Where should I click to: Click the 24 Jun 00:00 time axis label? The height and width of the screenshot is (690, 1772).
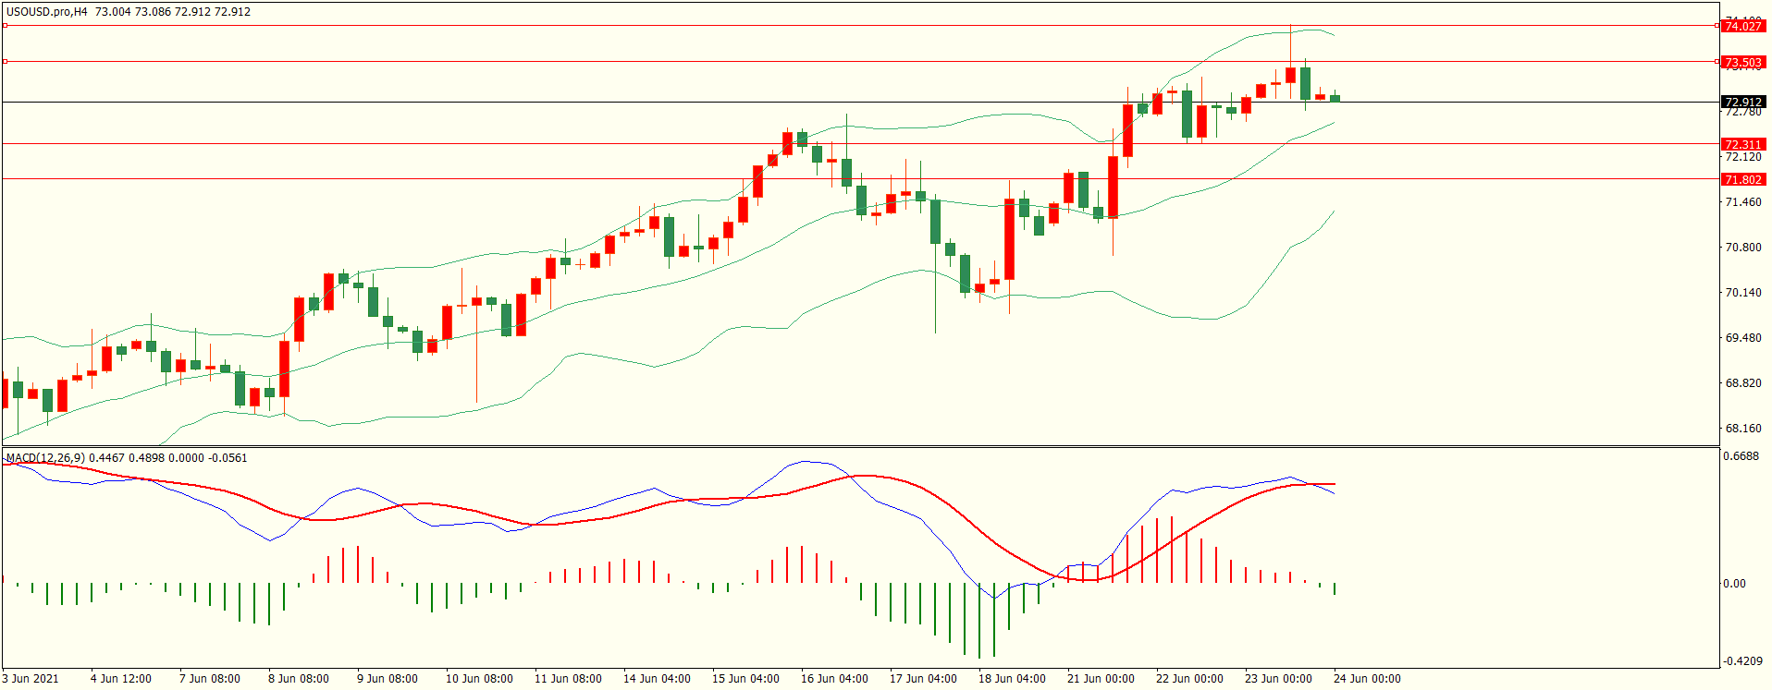click(1367, 679)
